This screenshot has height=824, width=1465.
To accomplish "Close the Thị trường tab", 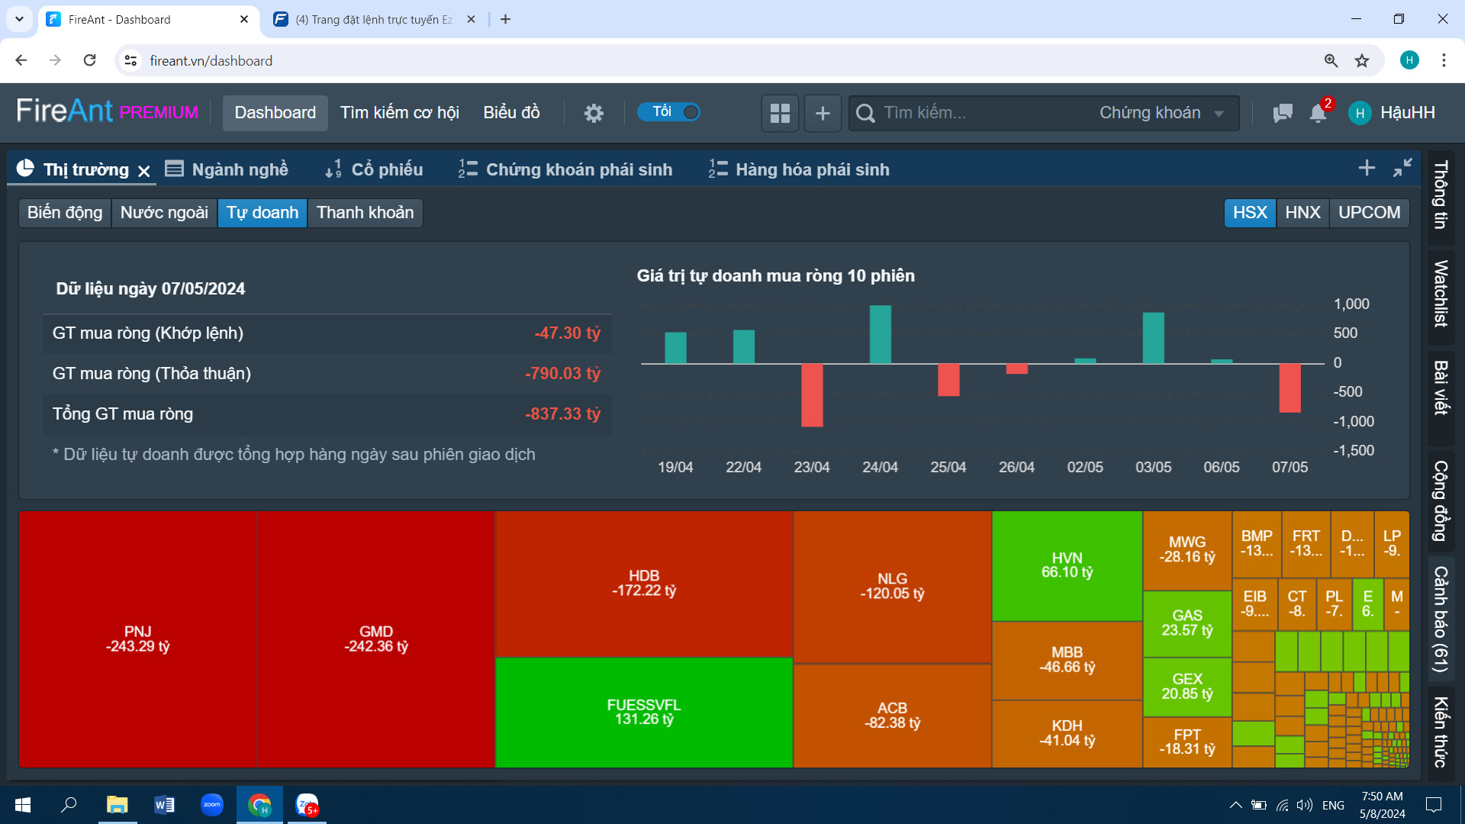I will tap(144, 171).
